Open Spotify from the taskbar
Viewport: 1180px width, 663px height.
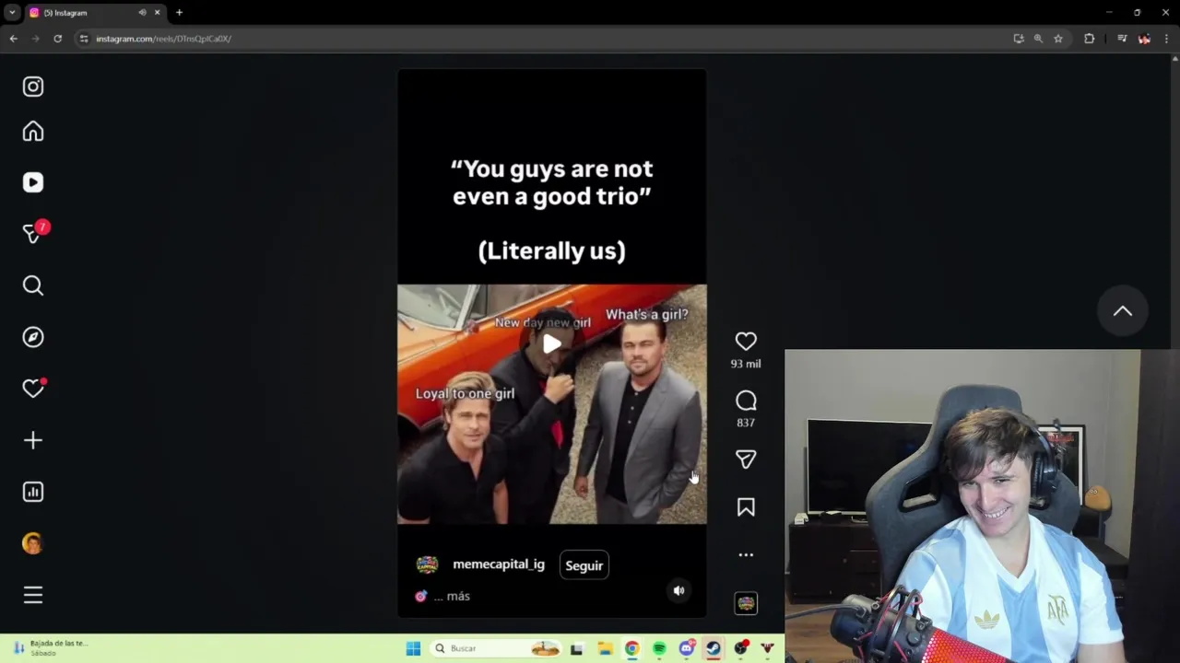pos(659,648)
